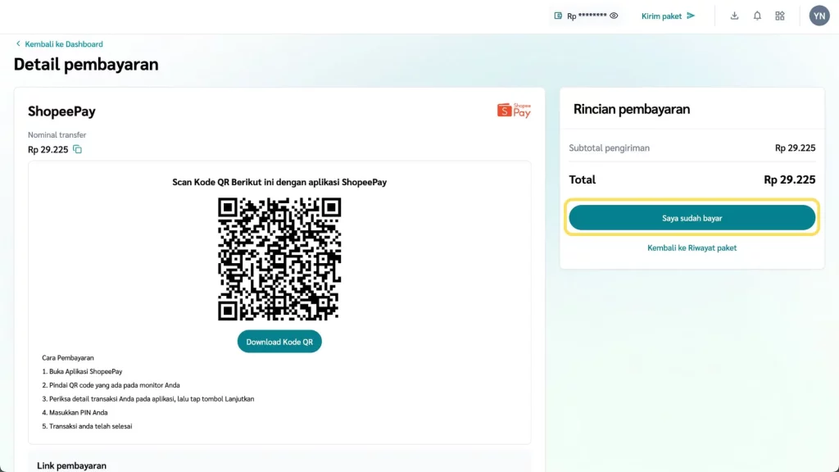
Task: Open the apps grid icon
Action: tap(780, 16)
